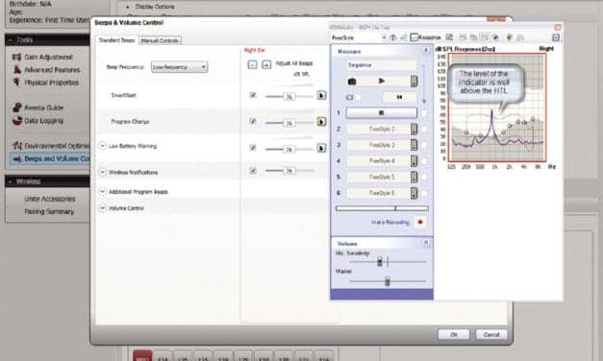Click the ear icon in REM toolbar
This screenshot has width=603, height=361.
pyautogui.click(x=392, y=37)
